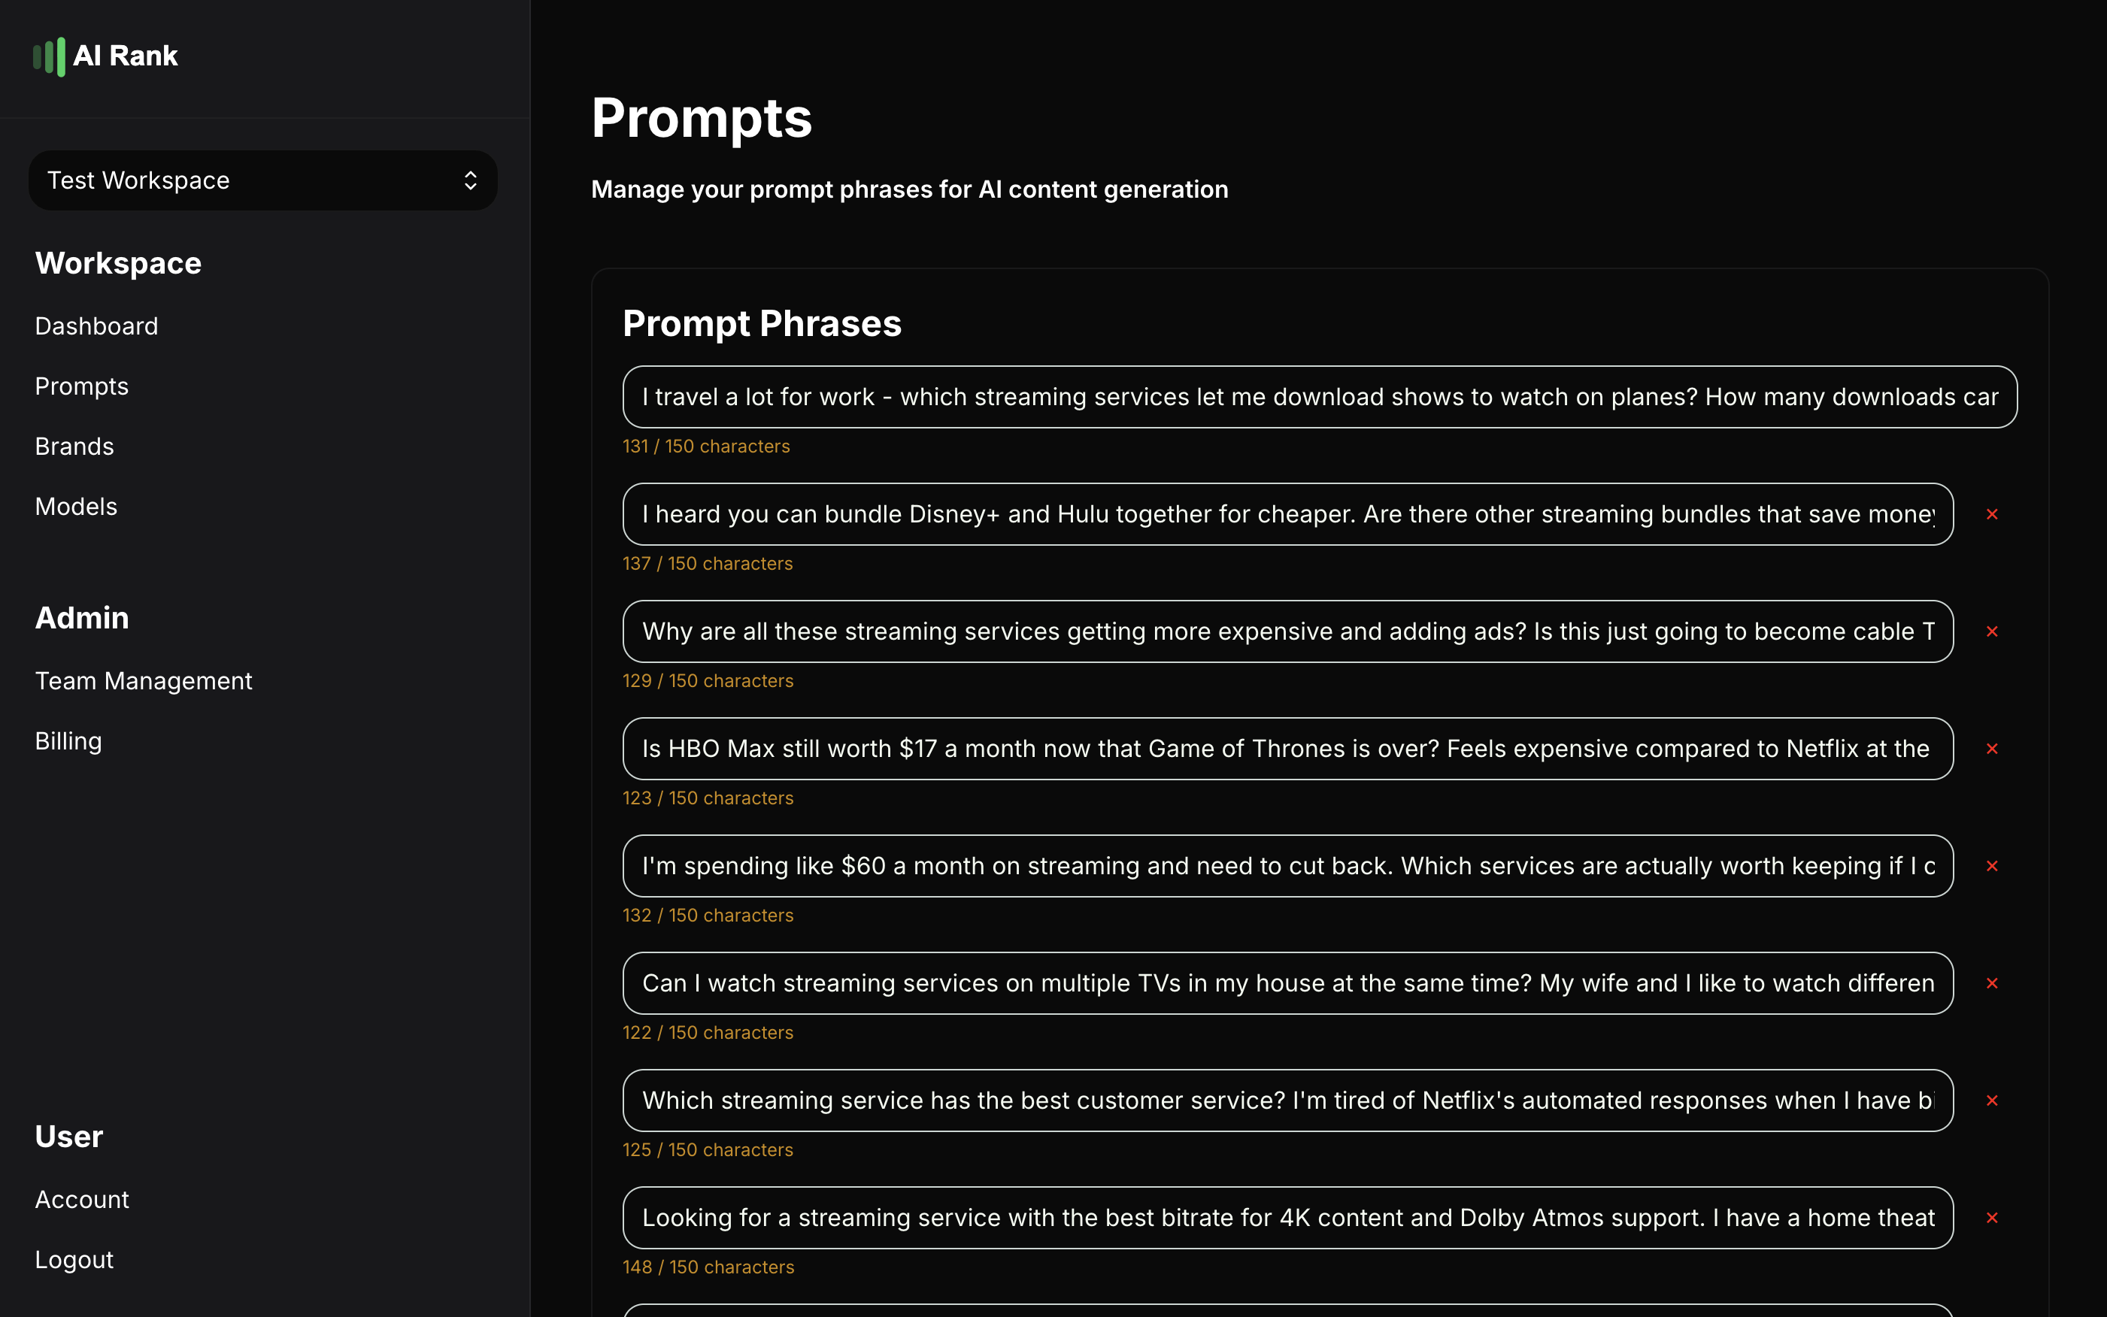Delete the 4K bitrate Dolby Atmos prompt
Screen dimensions: 2107x1317
pyautogui.click(x=1992, y=1218)
